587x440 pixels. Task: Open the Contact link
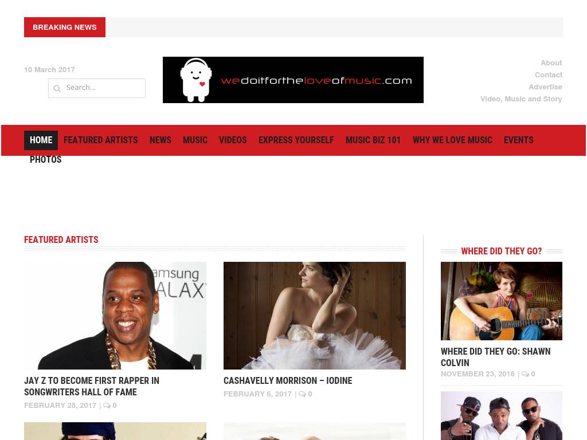(548, 75)
